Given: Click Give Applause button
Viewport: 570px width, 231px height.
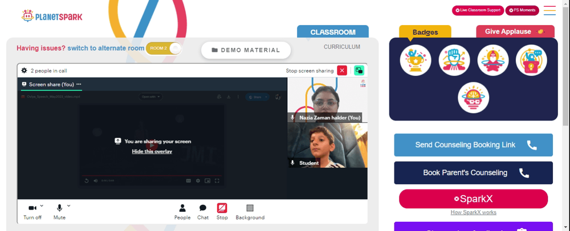Looking at the screenshot, I should 515,31.
